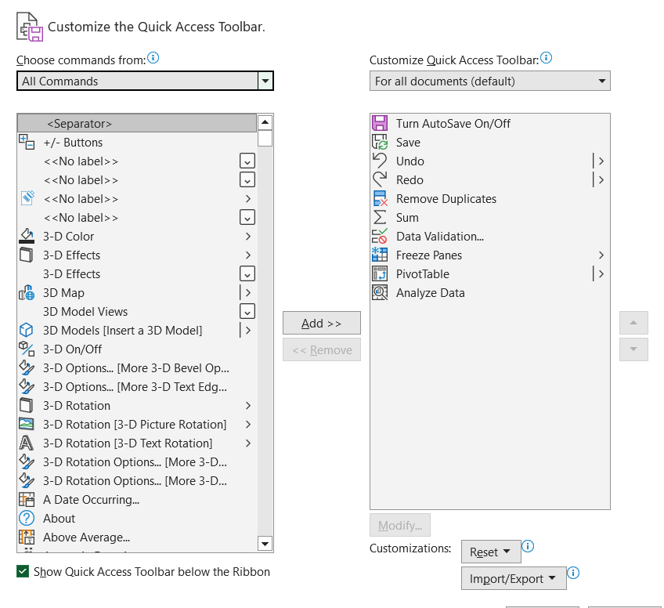Select the 3-D Rotation command without brackets
The image size is (664, 608).
137,406
